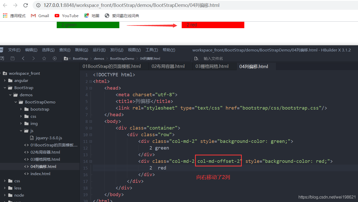Fold the head block at line 3
Screen dimensions: 358x202
91,88
